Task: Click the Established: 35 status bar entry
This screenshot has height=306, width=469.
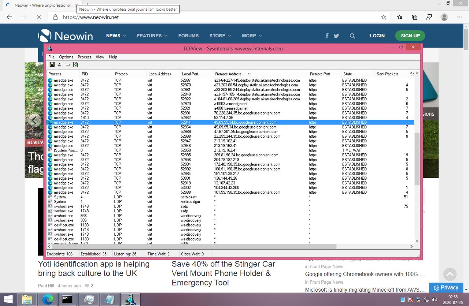Action: pos(94,254)
